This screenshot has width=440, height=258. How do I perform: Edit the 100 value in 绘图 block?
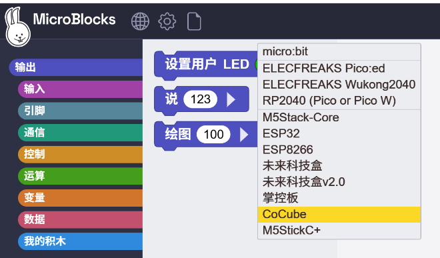pyautogui.click(x=213, y=135)
